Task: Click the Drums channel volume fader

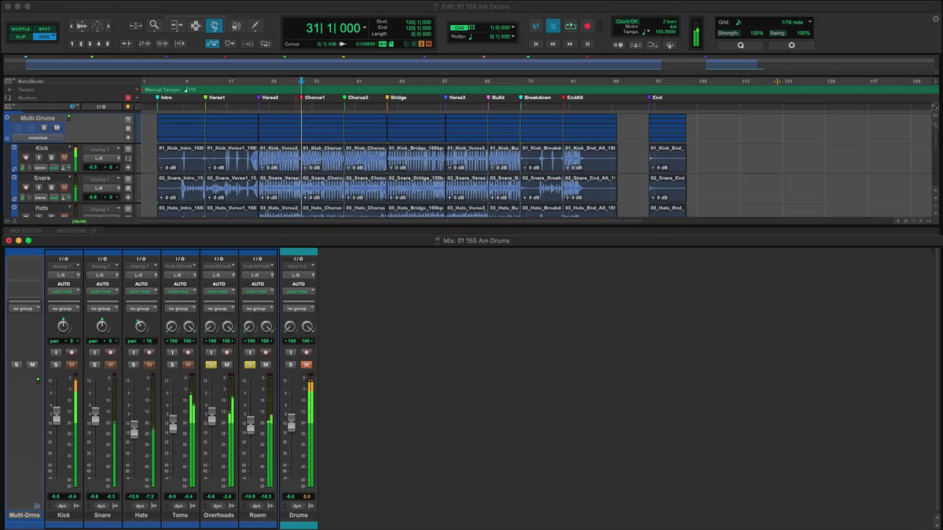Action: point(291,422)
